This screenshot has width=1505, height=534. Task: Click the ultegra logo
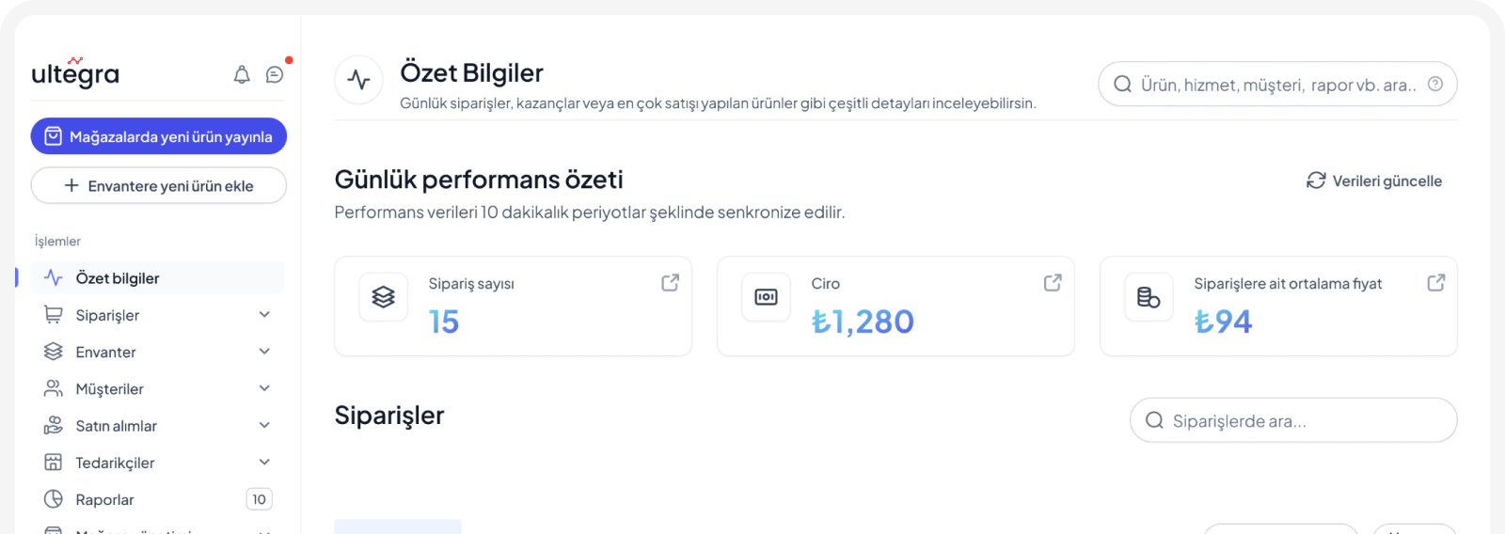point(75,73)
